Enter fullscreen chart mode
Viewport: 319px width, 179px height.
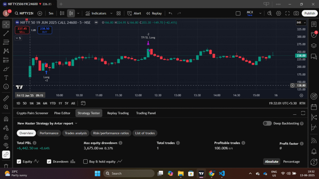288,13
